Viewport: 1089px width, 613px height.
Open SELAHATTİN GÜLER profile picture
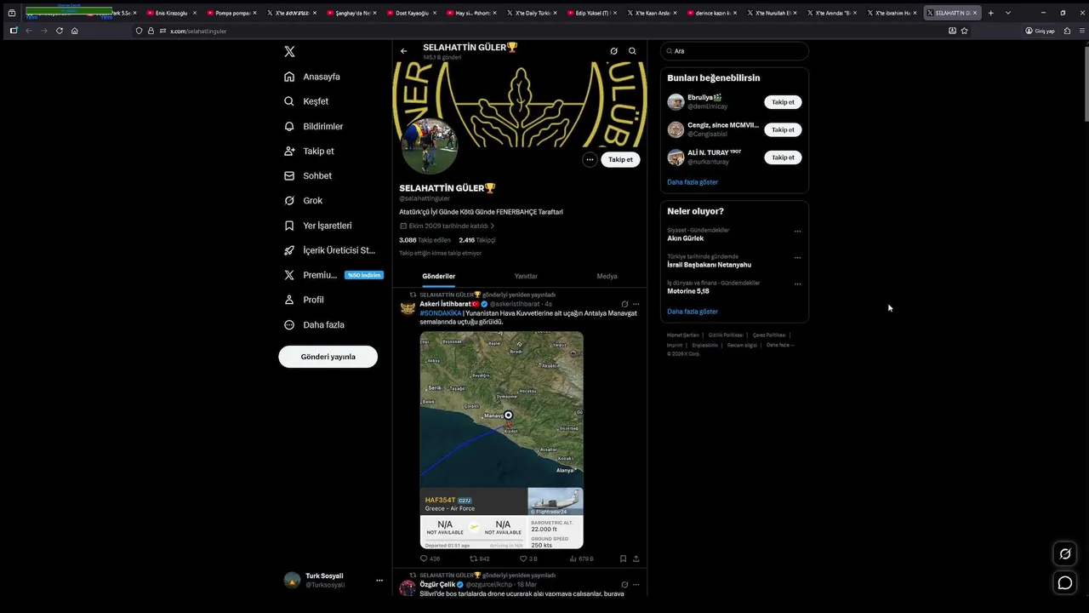point(430,146)
